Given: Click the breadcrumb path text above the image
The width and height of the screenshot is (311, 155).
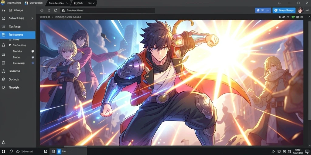Looking at the screenshot, I should pos(68,17).
